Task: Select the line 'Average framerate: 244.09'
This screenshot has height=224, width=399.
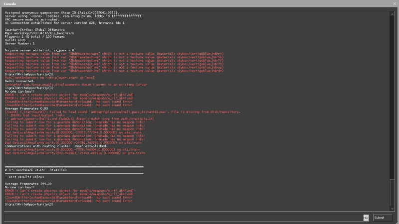Action: tap(28, 184)
